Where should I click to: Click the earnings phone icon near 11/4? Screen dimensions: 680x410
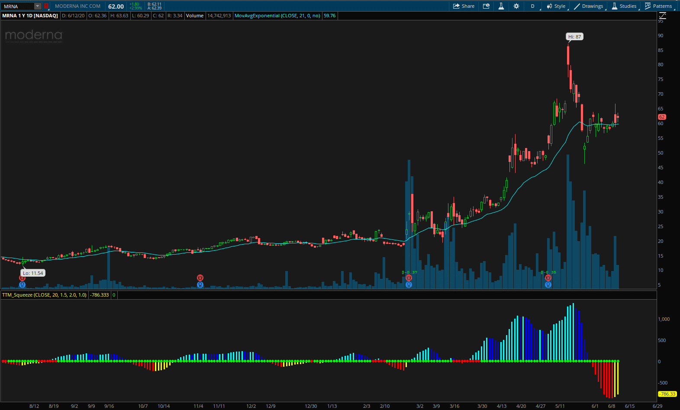(x=200, y=278)
